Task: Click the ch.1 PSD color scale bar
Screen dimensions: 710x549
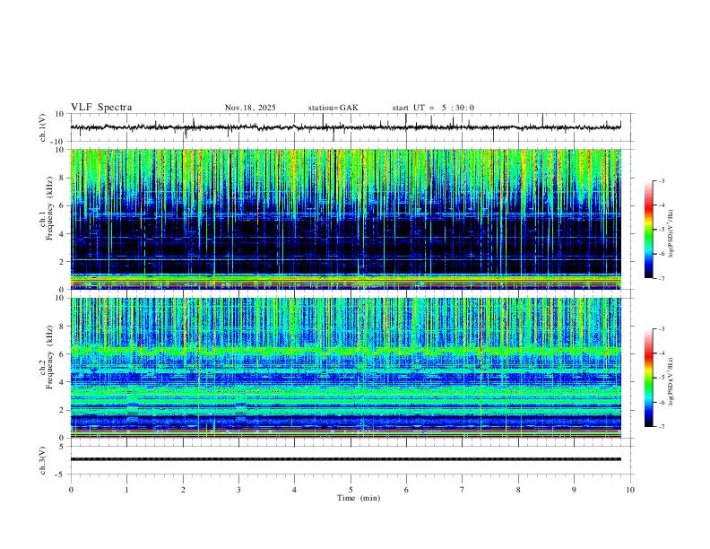Action: [649, 229]
